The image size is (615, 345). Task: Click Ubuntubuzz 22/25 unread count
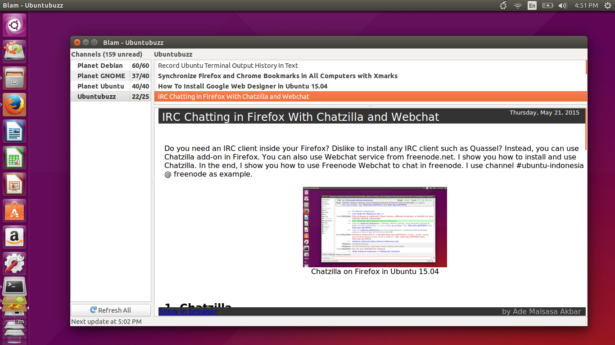(140, 97)
